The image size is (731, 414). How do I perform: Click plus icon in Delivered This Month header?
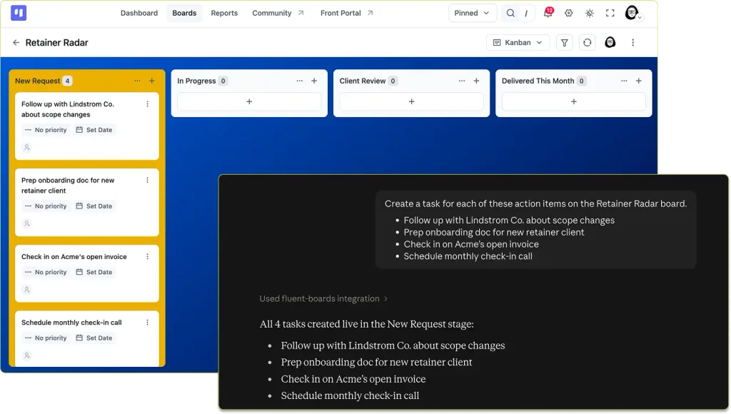[x=639, y=81]
